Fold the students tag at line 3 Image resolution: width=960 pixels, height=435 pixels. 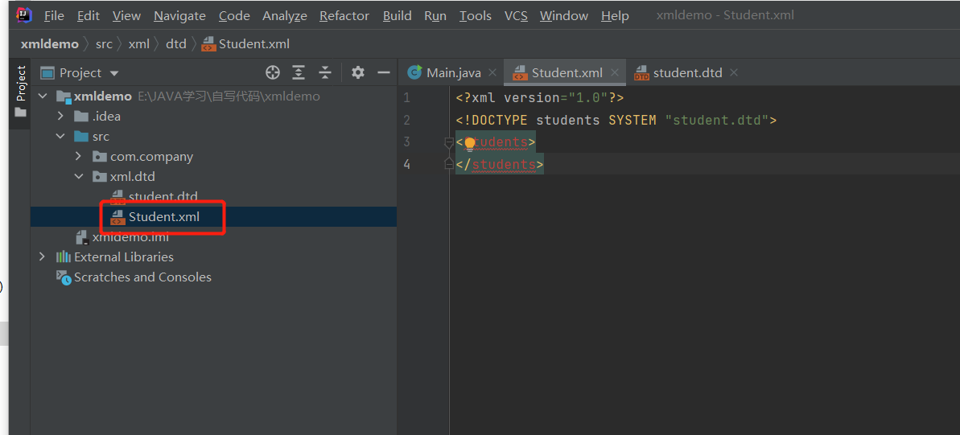448,142
